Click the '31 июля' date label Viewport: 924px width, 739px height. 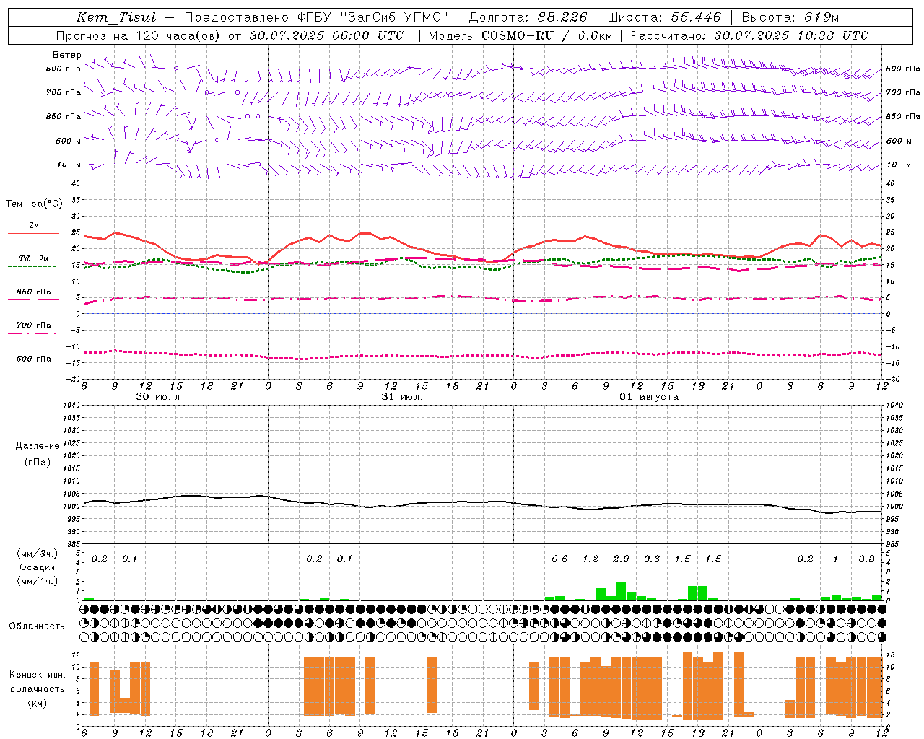(404, 397)
